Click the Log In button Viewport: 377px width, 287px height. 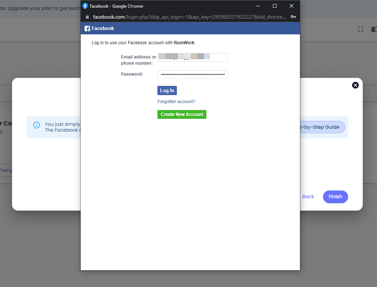click(x=167, y=90)
